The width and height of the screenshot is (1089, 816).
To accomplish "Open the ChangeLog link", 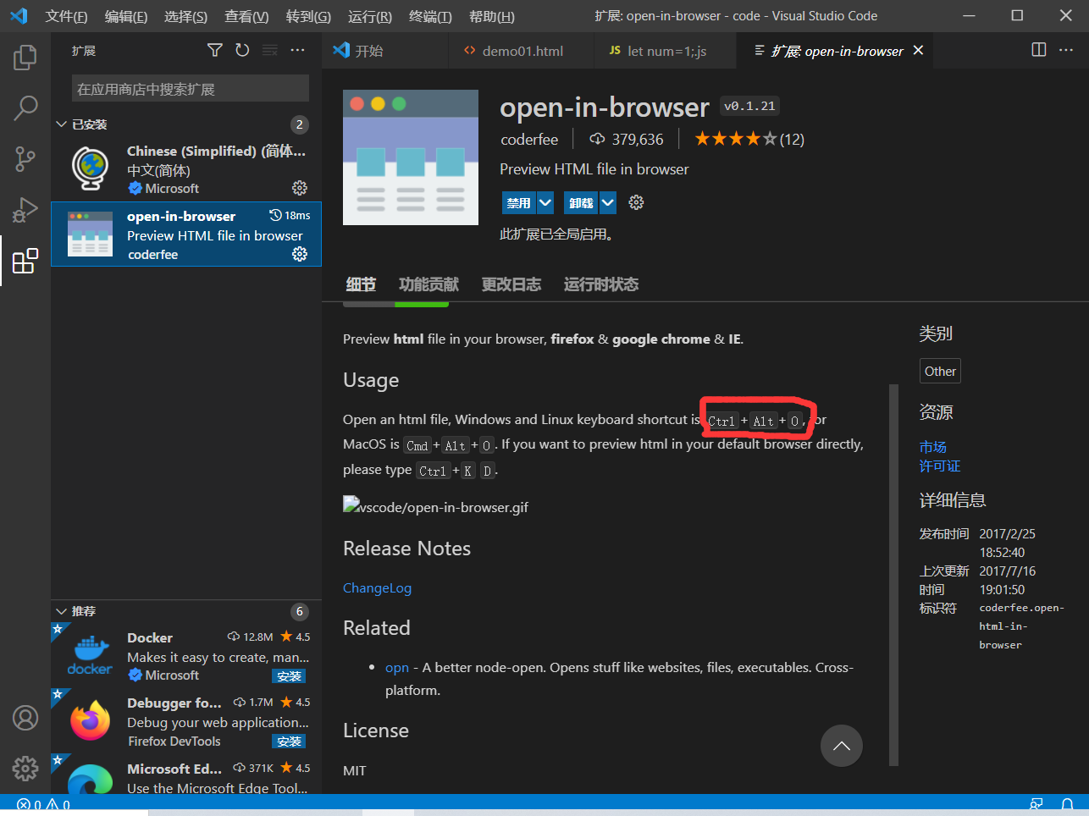I will tap(377, 587).
